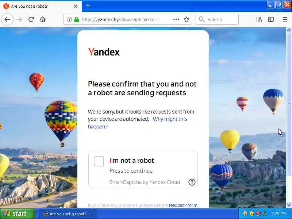Click the 'Press to continue' text

coord(131,171)
